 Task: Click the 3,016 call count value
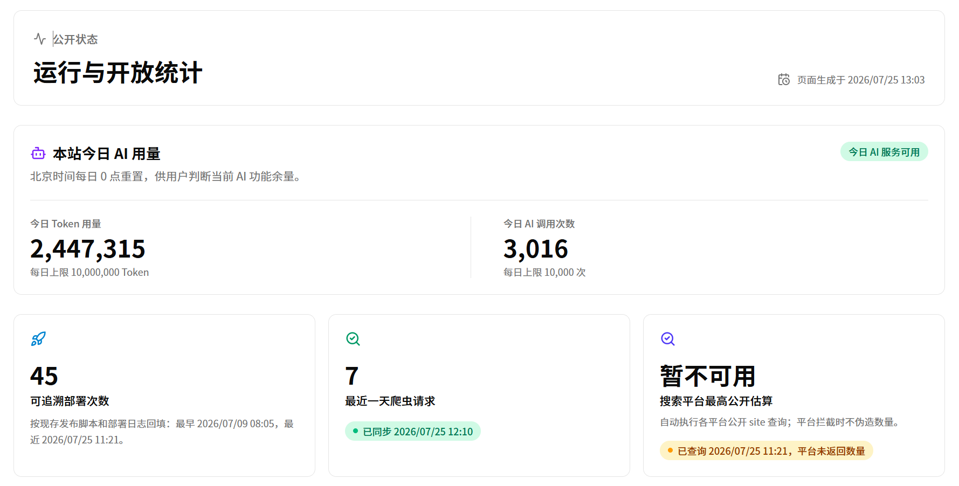tap(536, 249)
